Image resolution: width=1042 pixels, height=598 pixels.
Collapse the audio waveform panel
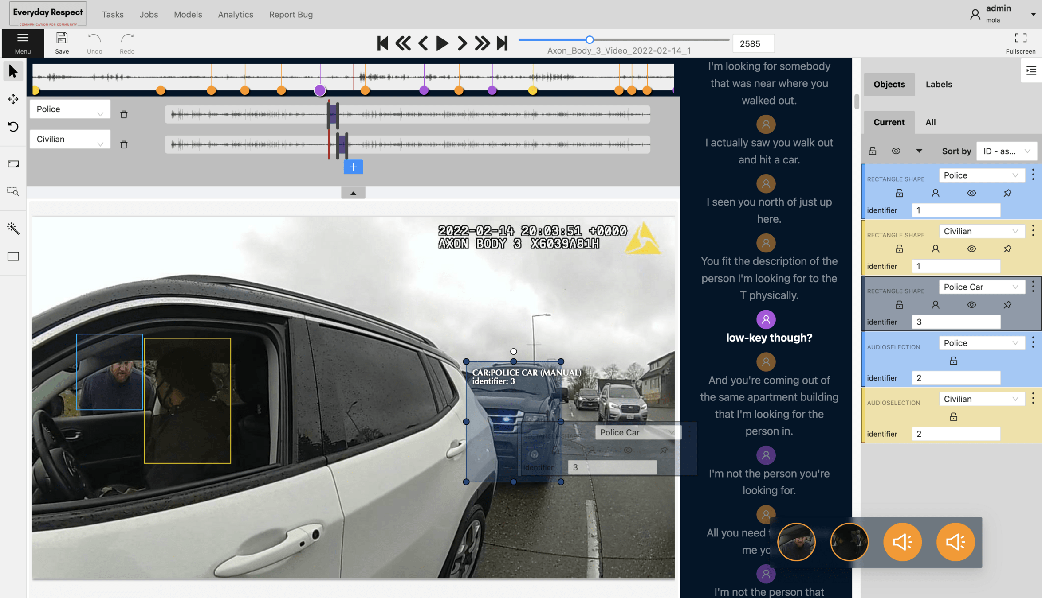353,193
